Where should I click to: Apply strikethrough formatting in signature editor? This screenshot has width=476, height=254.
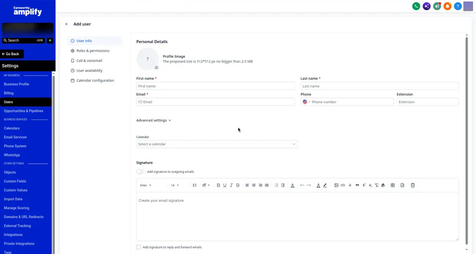238,185
